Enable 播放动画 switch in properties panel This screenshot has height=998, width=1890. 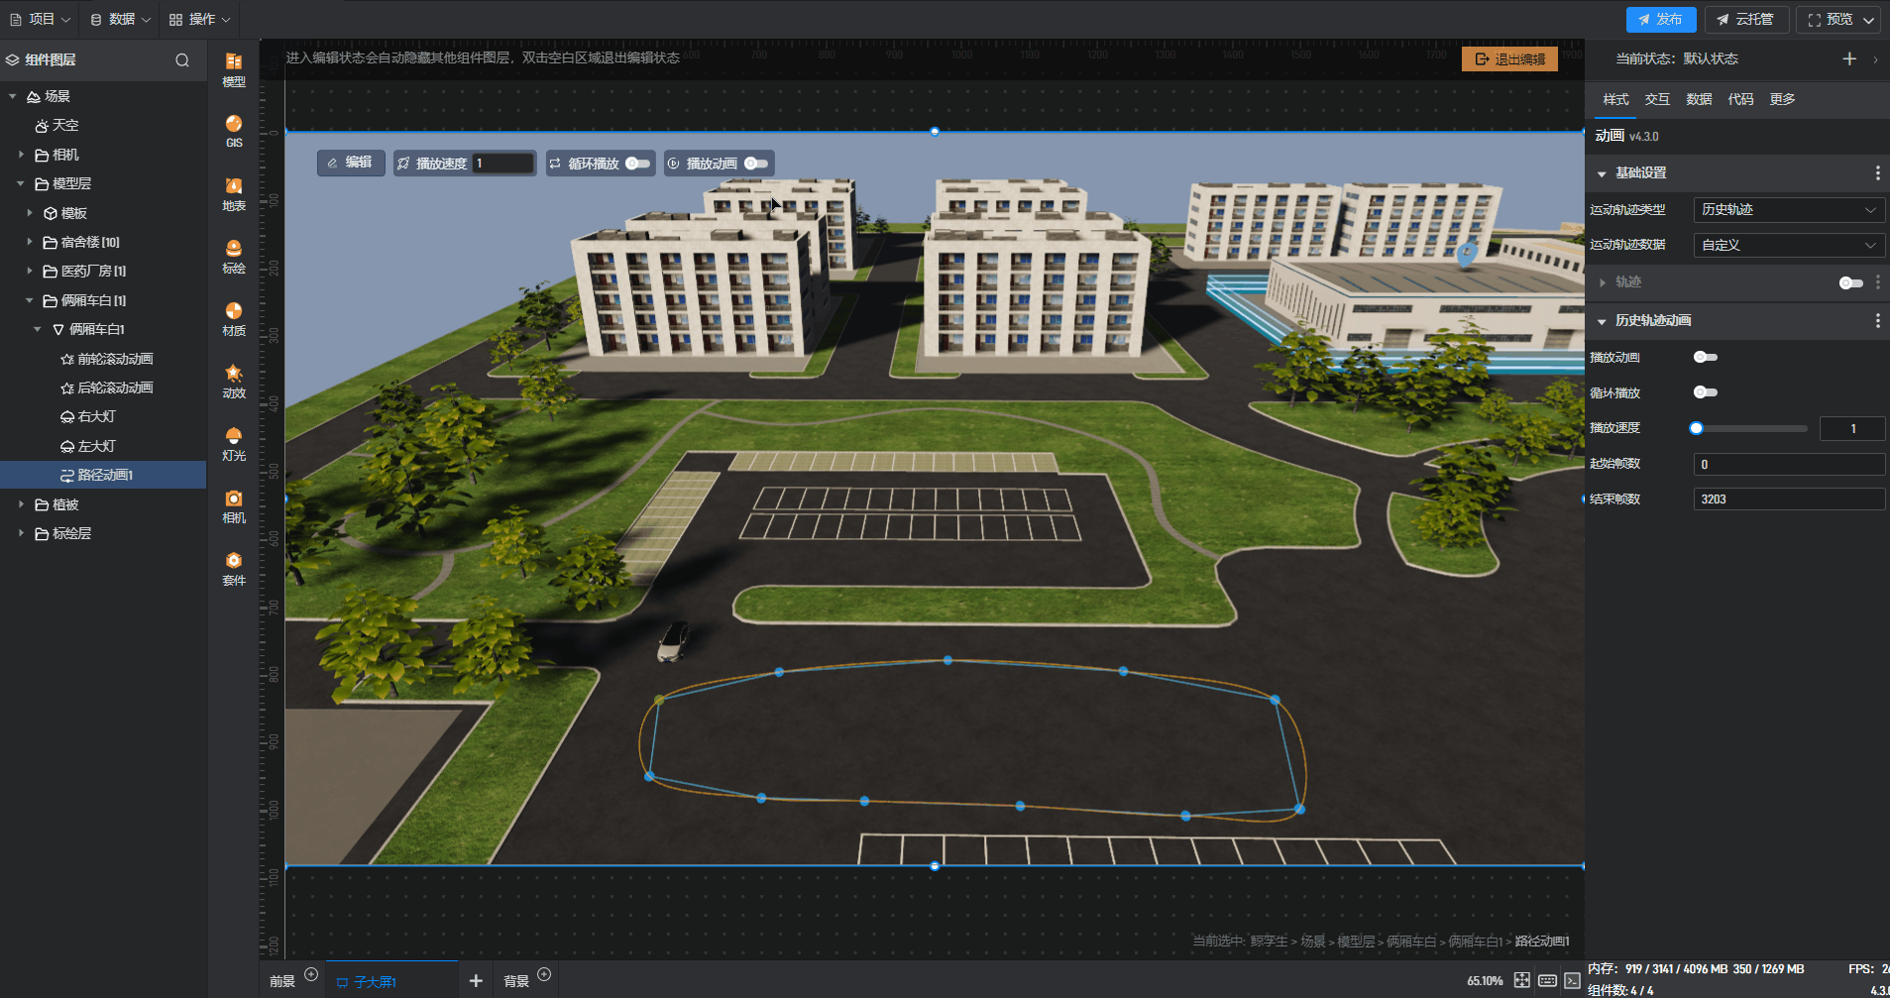(1705, 357)
